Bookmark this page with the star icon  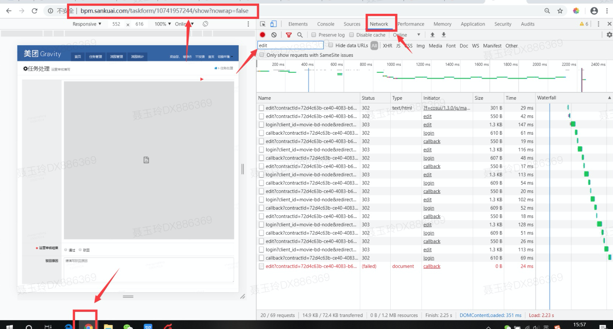(x=560, y=11)
